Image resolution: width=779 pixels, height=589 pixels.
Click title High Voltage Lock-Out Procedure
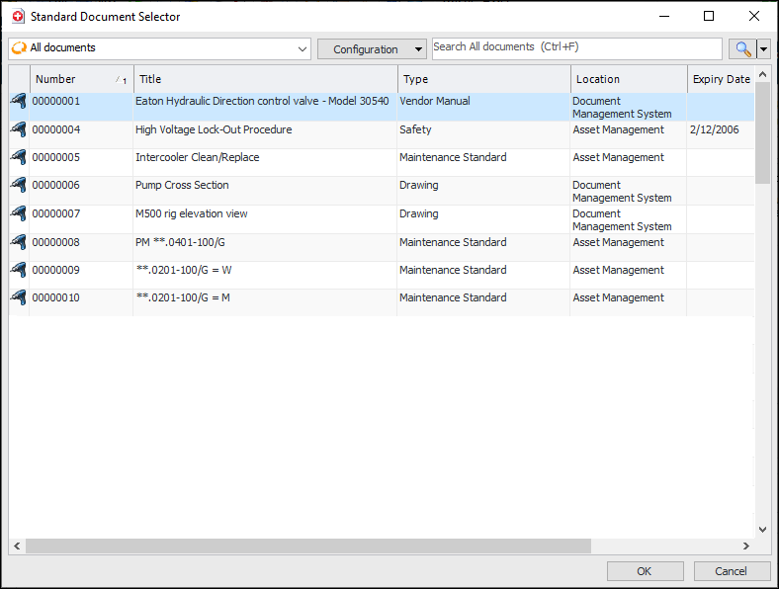pos(214,129)
